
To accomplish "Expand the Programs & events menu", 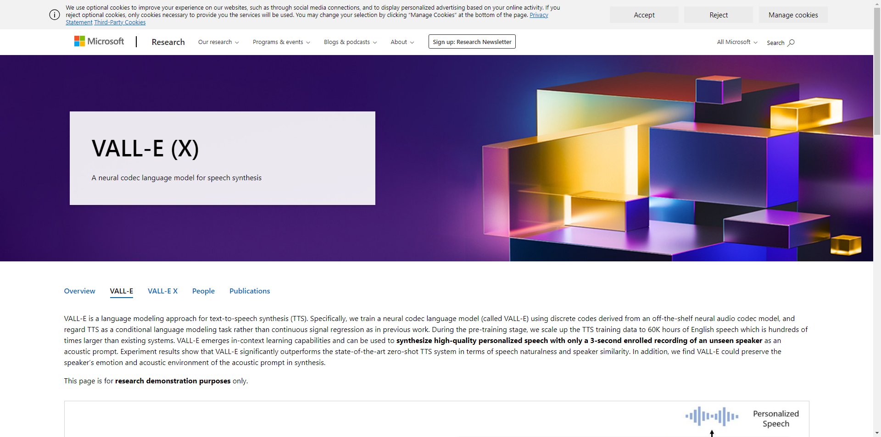I will click(281, 42).
